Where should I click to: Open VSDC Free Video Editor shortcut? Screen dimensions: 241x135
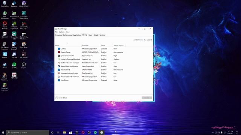click(x=24, y=15)
